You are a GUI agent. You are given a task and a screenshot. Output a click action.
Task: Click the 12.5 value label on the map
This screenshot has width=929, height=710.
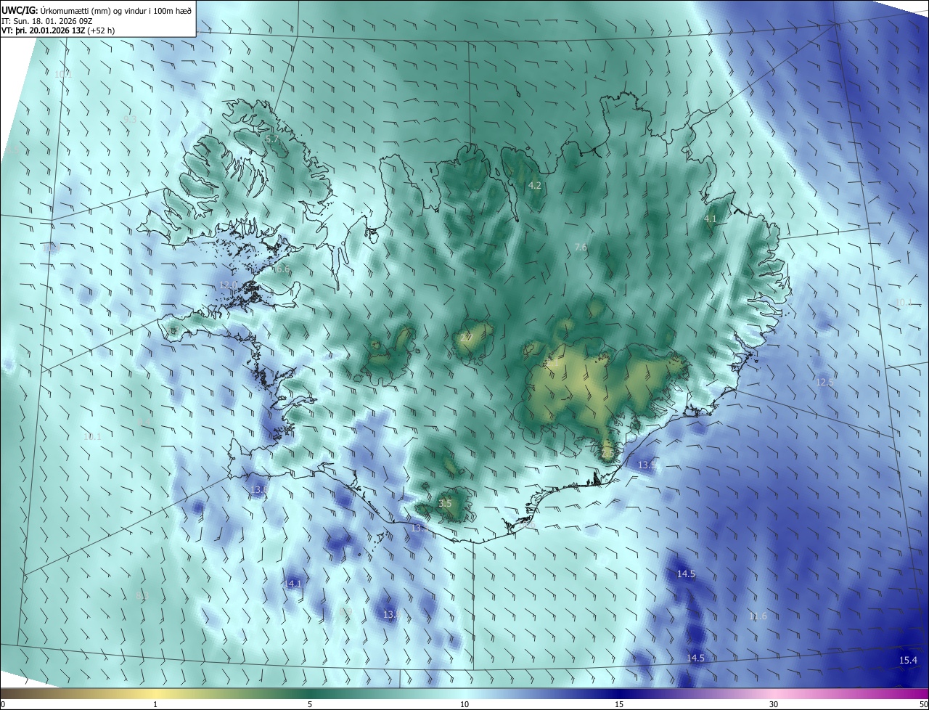(825, 382)
